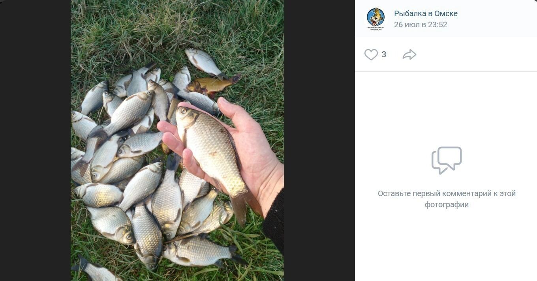Click the like counter showing 3
Viewport: 537px width, 281px height.
[x=384, y=54]
